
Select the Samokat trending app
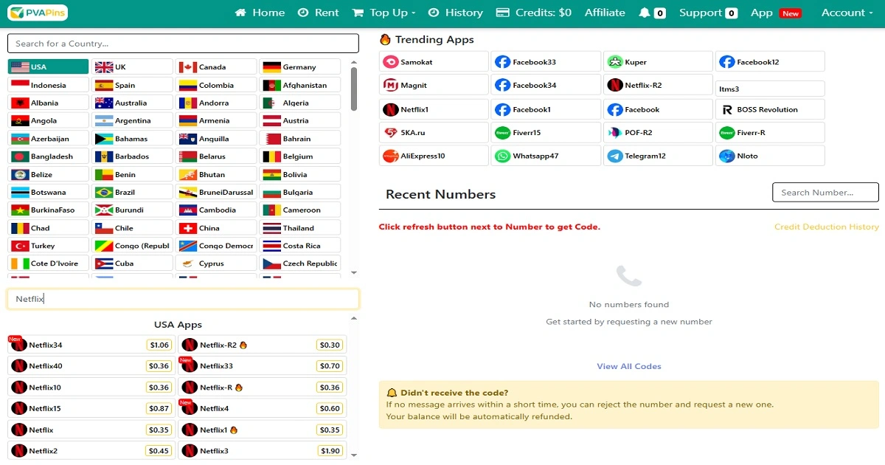[434, 62]
